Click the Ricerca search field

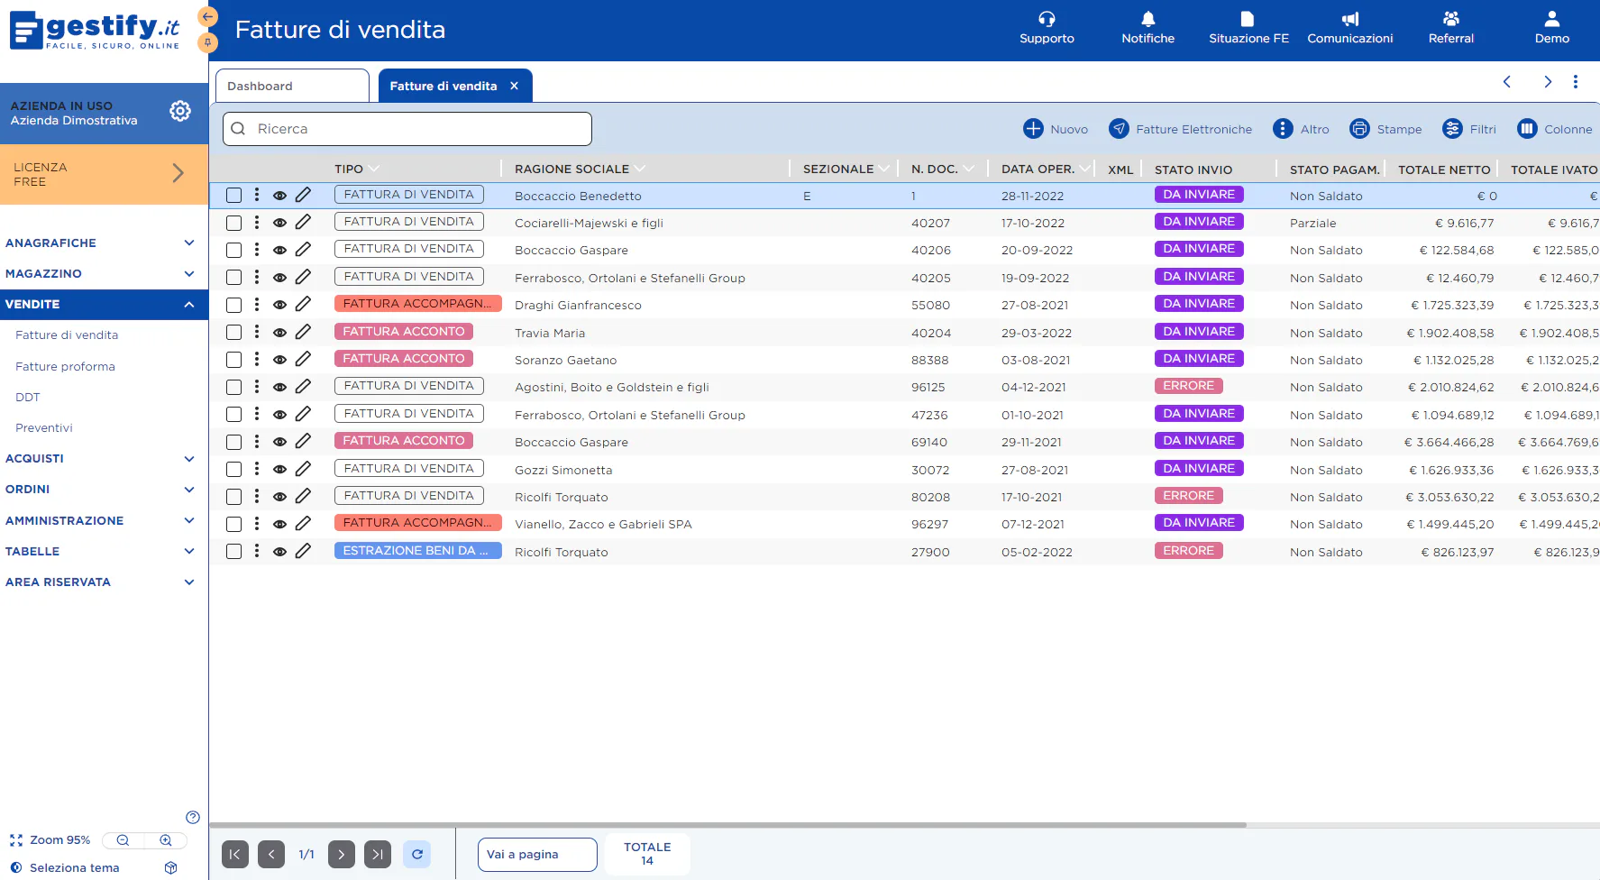click(x=407, y=129)
